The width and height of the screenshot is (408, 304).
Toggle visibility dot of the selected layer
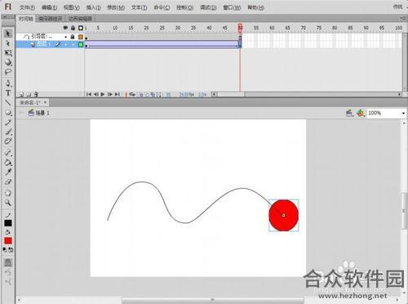(65, 44)
